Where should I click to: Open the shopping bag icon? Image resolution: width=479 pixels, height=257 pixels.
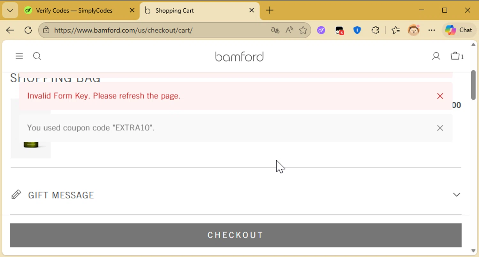[457, 56]
